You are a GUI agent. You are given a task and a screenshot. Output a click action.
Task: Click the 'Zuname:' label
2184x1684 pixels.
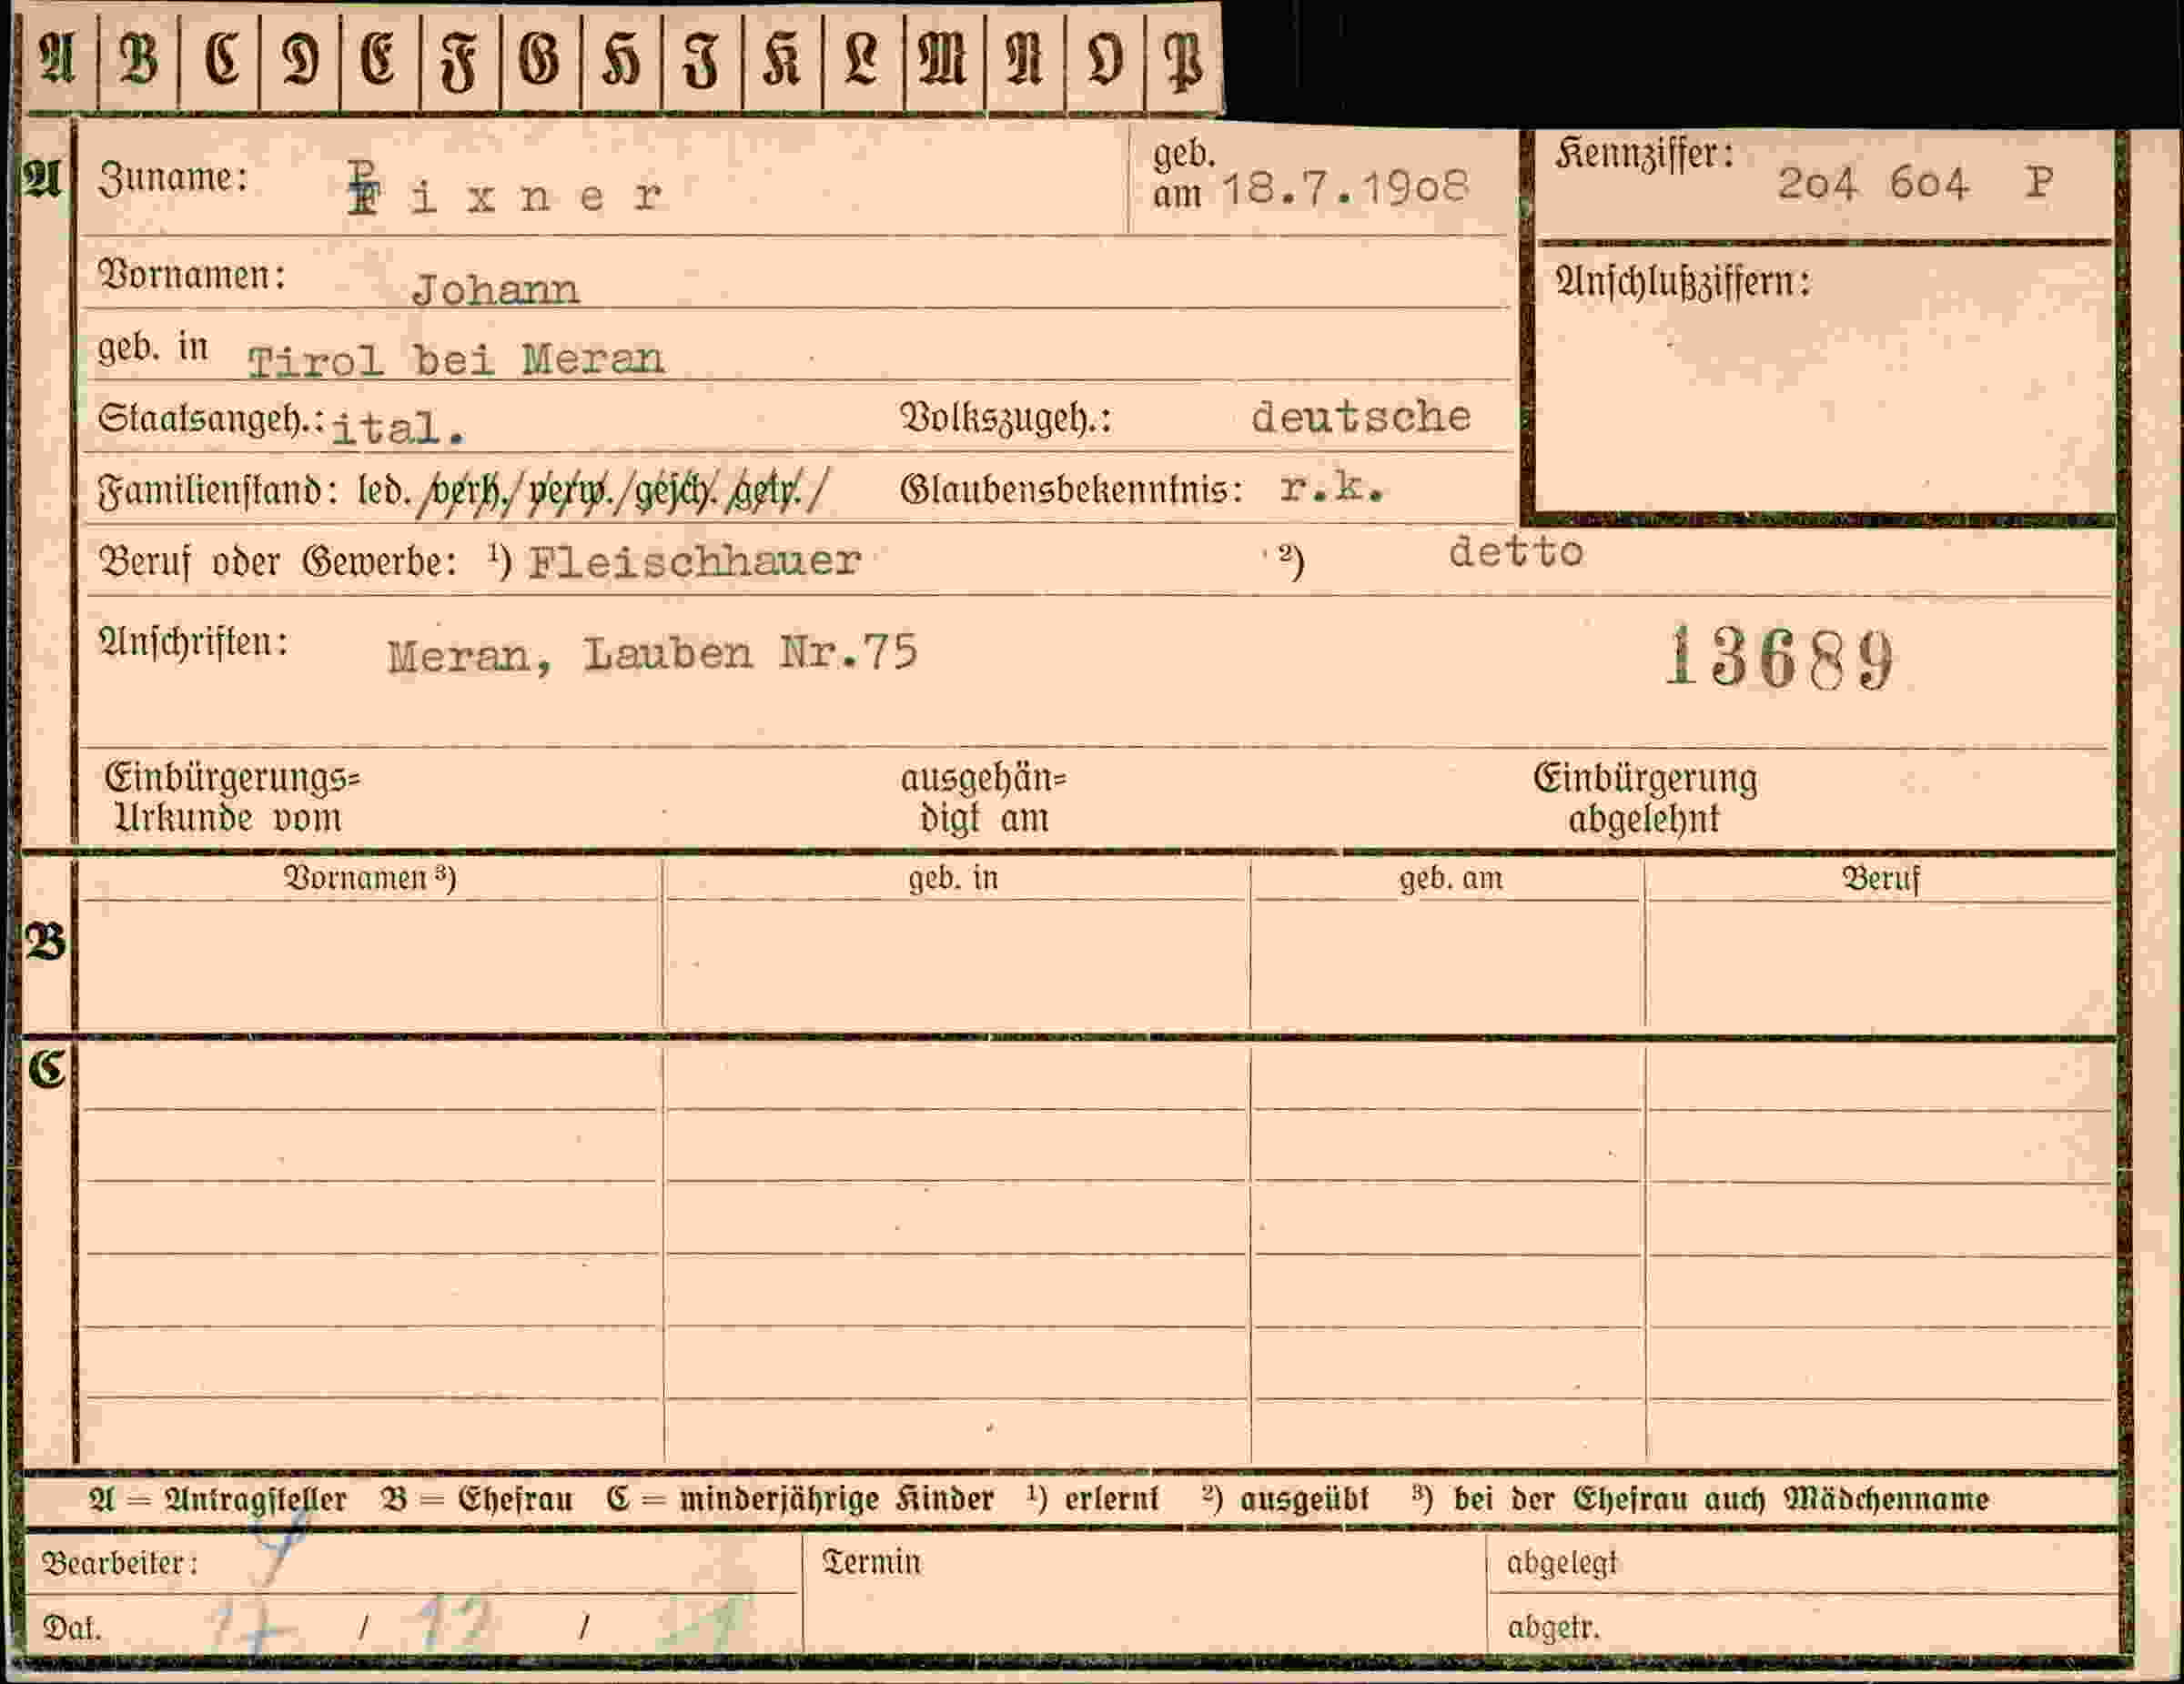pos(173,179)
